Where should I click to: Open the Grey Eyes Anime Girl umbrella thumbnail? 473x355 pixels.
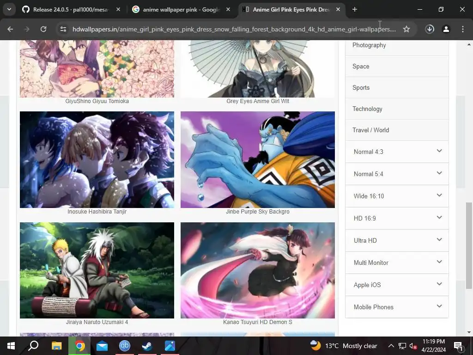(258, 69)
